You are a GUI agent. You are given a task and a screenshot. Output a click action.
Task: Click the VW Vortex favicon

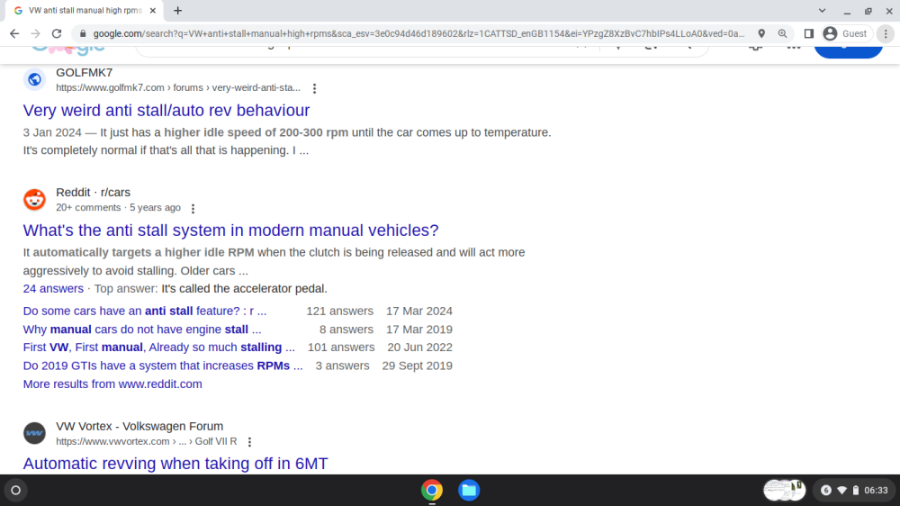[34, 433]
